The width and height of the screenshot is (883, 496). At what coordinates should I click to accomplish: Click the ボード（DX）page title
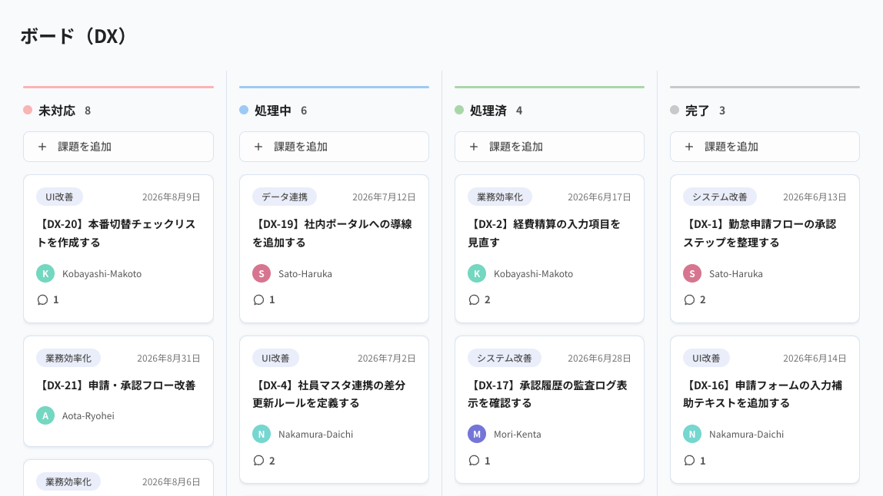click(75, 36)
